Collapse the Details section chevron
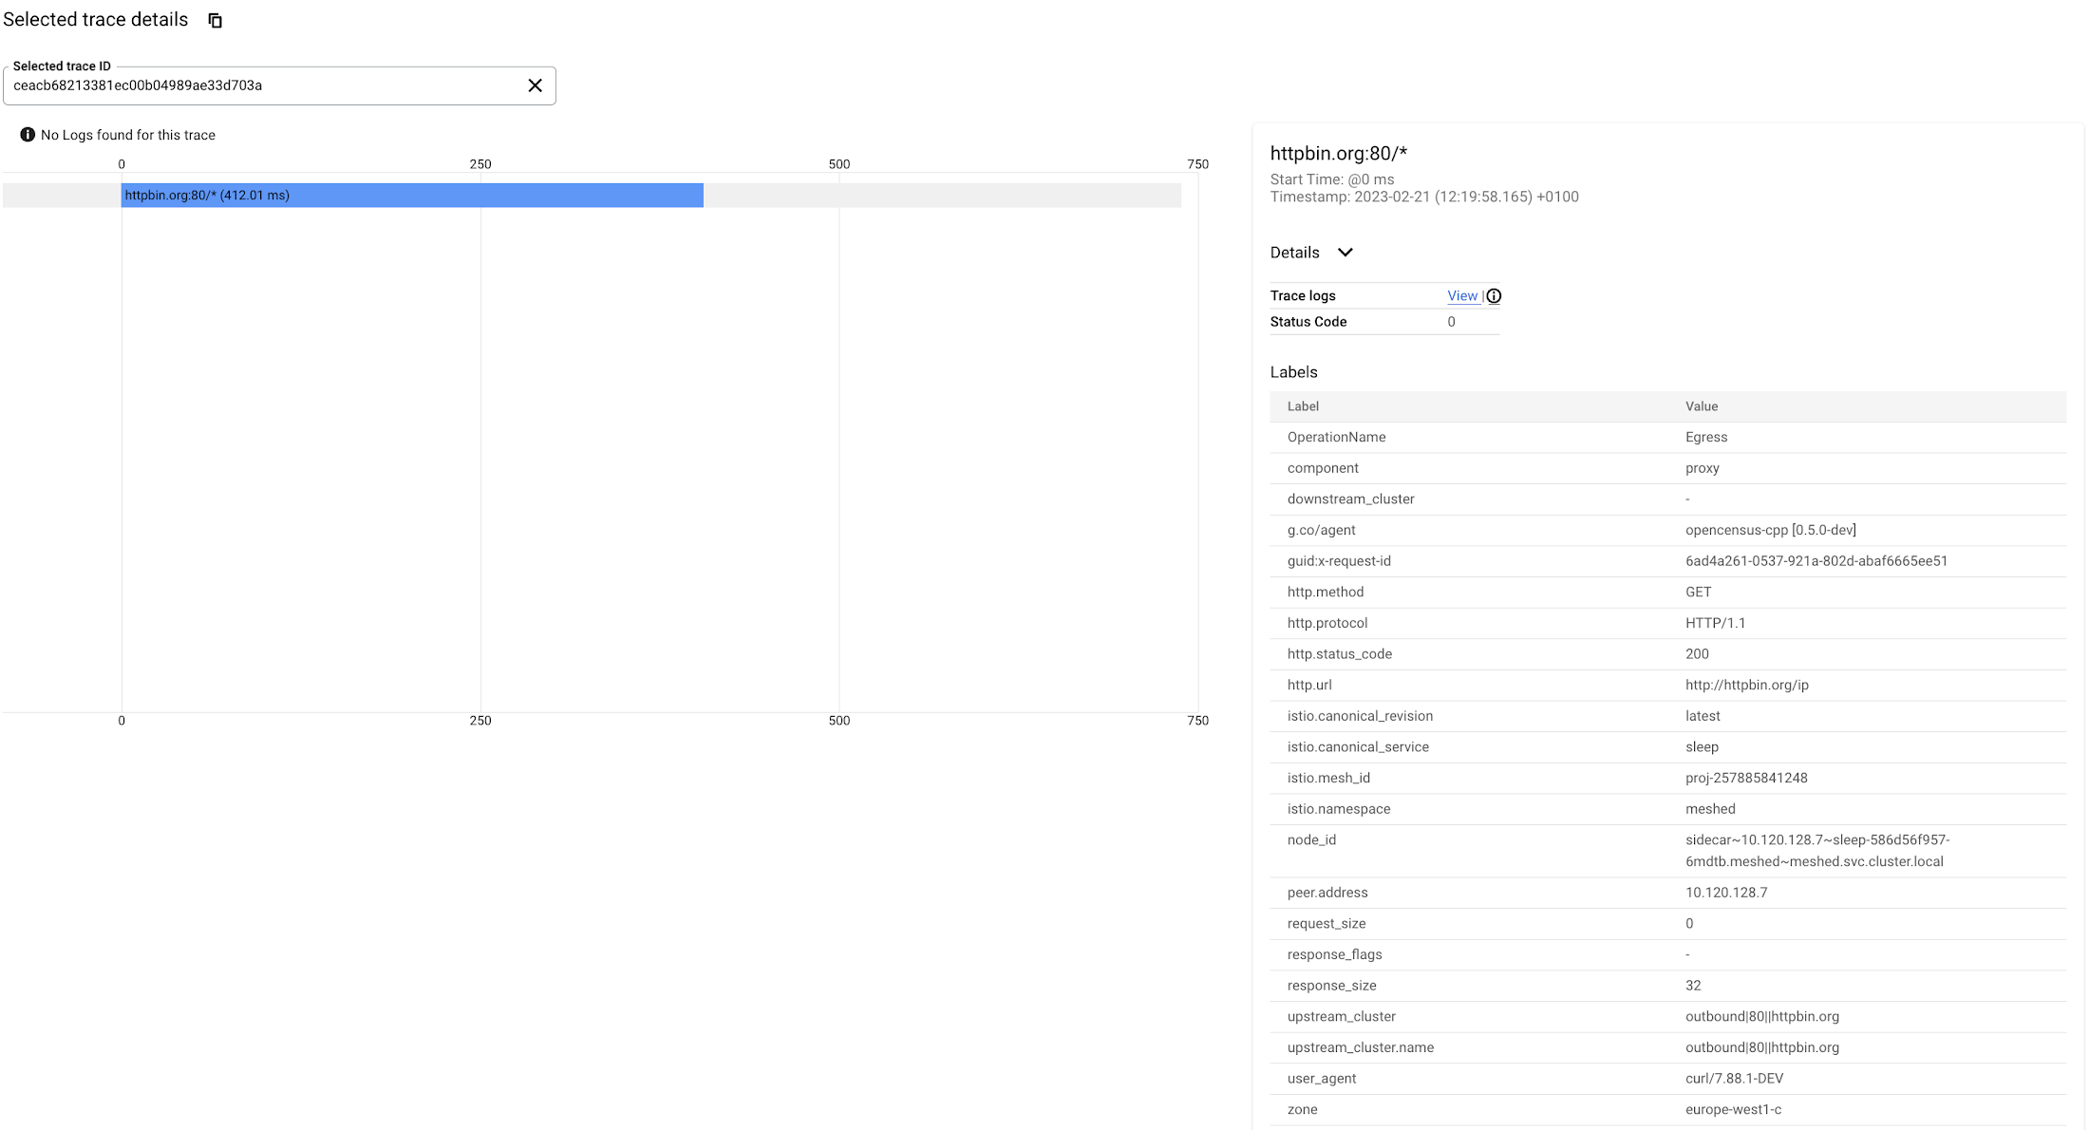Image resolution: width=2089 pixels, height=1130 pixels. 1346,253
